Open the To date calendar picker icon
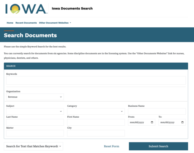This screenshot has height=153, width=194. coord(182,122)
